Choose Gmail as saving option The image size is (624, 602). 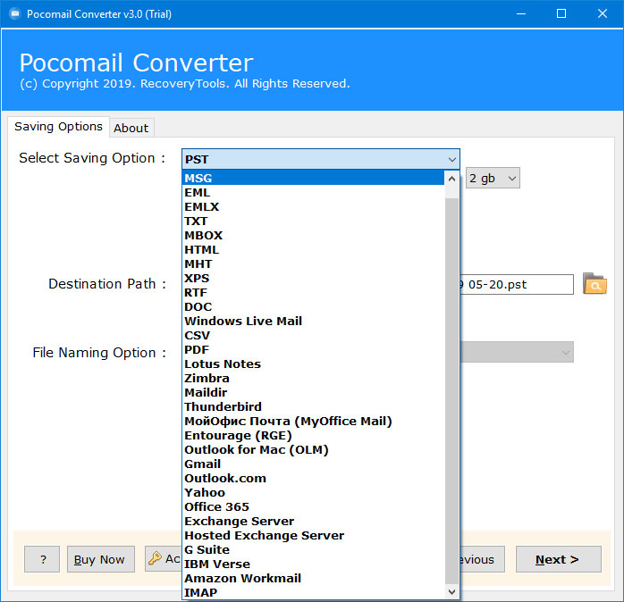[313, 464]
